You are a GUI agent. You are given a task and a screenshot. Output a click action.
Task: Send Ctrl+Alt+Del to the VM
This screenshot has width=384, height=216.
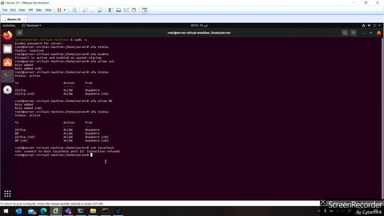[x=74, y=10]
